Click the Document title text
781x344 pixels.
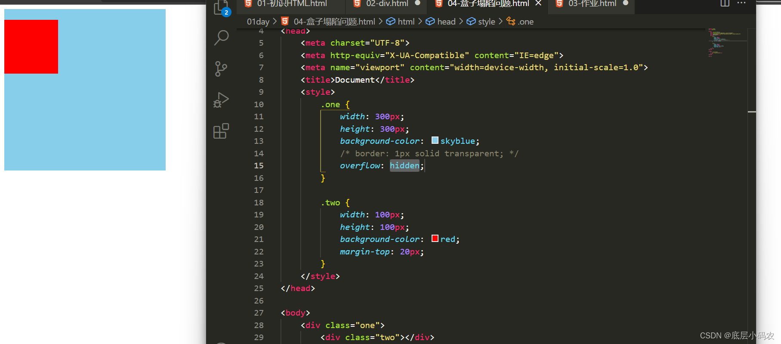click(355, 80)
